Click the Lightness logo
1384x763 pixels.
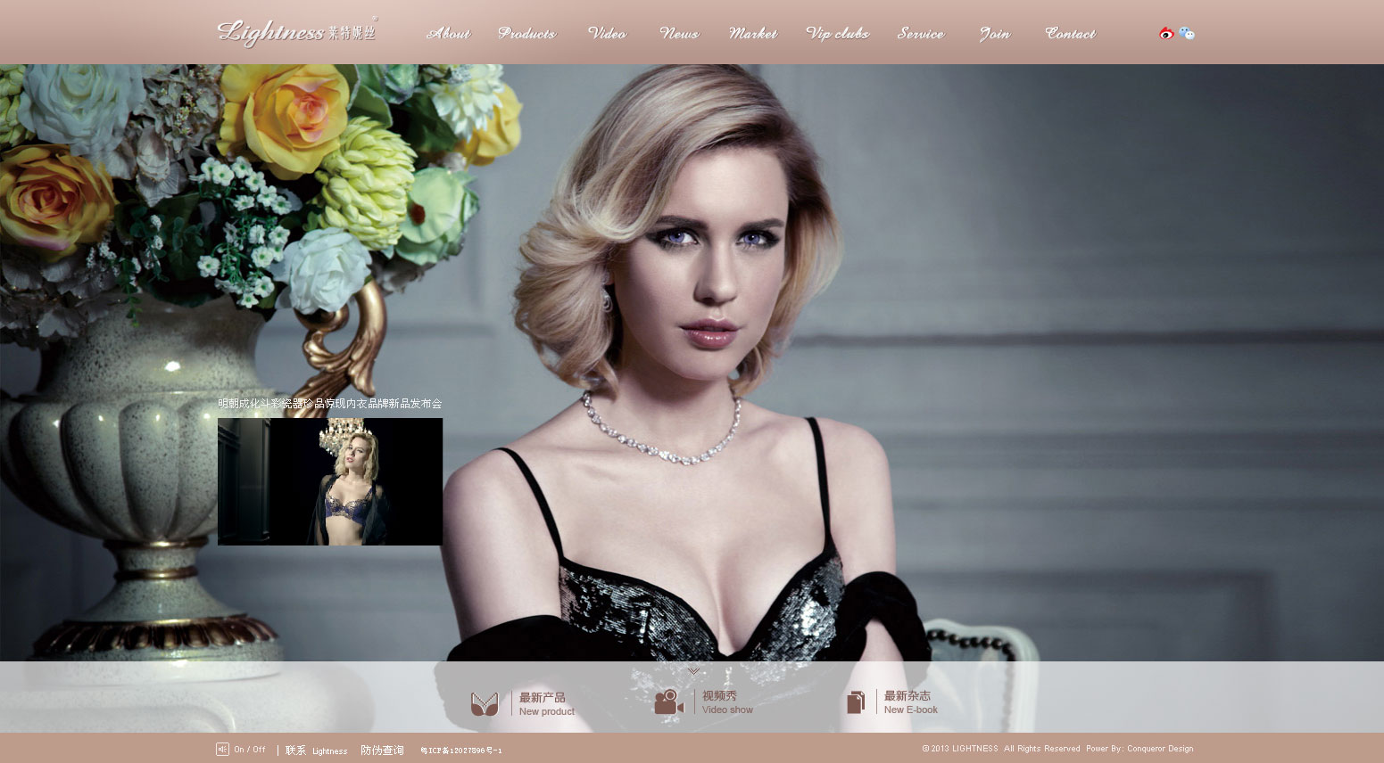coord(297,32)
